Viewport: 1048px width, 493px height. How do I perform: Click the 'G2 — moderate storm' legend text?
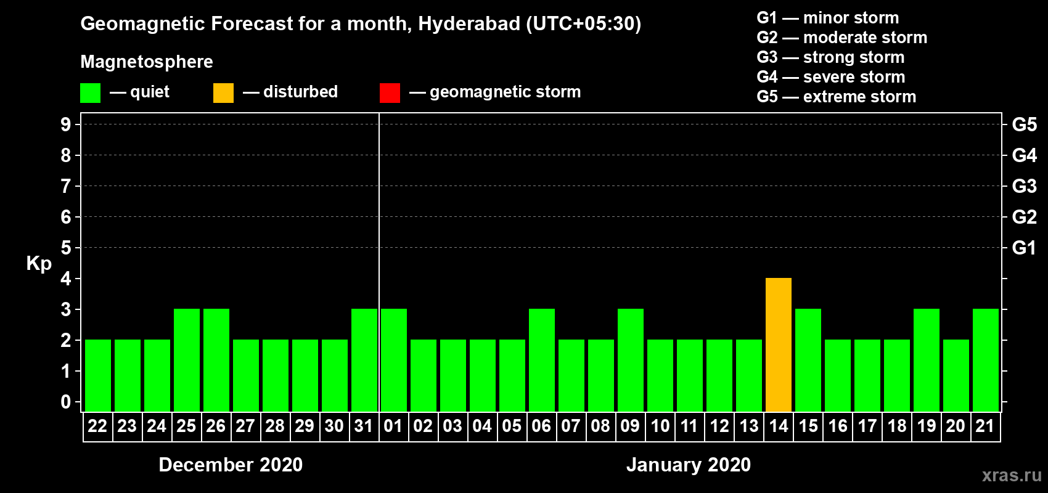pyautogui.click(x=842, y=38)
